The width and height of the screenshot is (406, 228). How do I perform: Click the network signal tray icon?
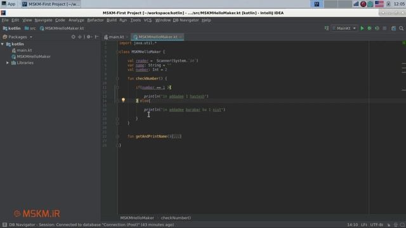click(357, 4)
